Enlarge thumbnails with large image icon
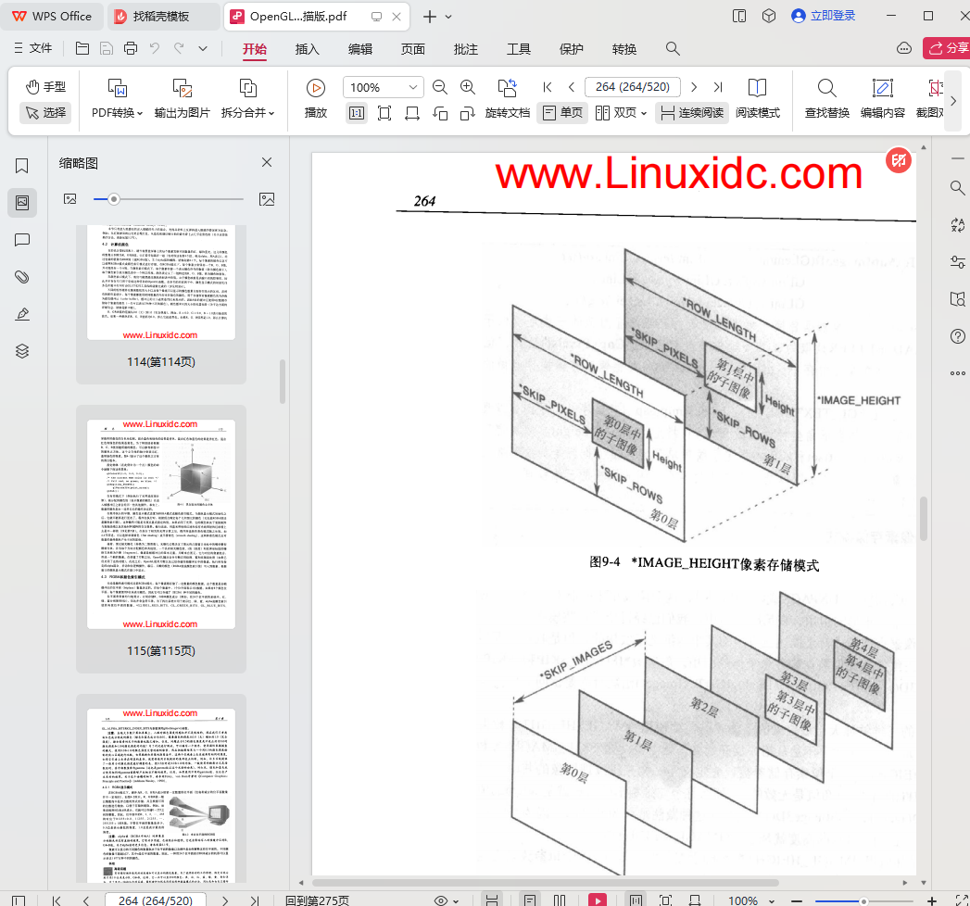This screenshot has height=906, width=970. pos(267,199)
